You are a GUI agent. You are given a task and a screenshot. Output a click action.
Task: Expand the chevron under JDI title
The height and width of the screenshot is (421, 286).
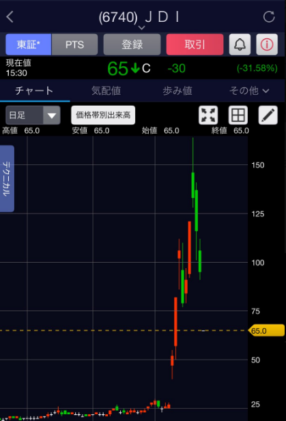(x=141, y=27)
